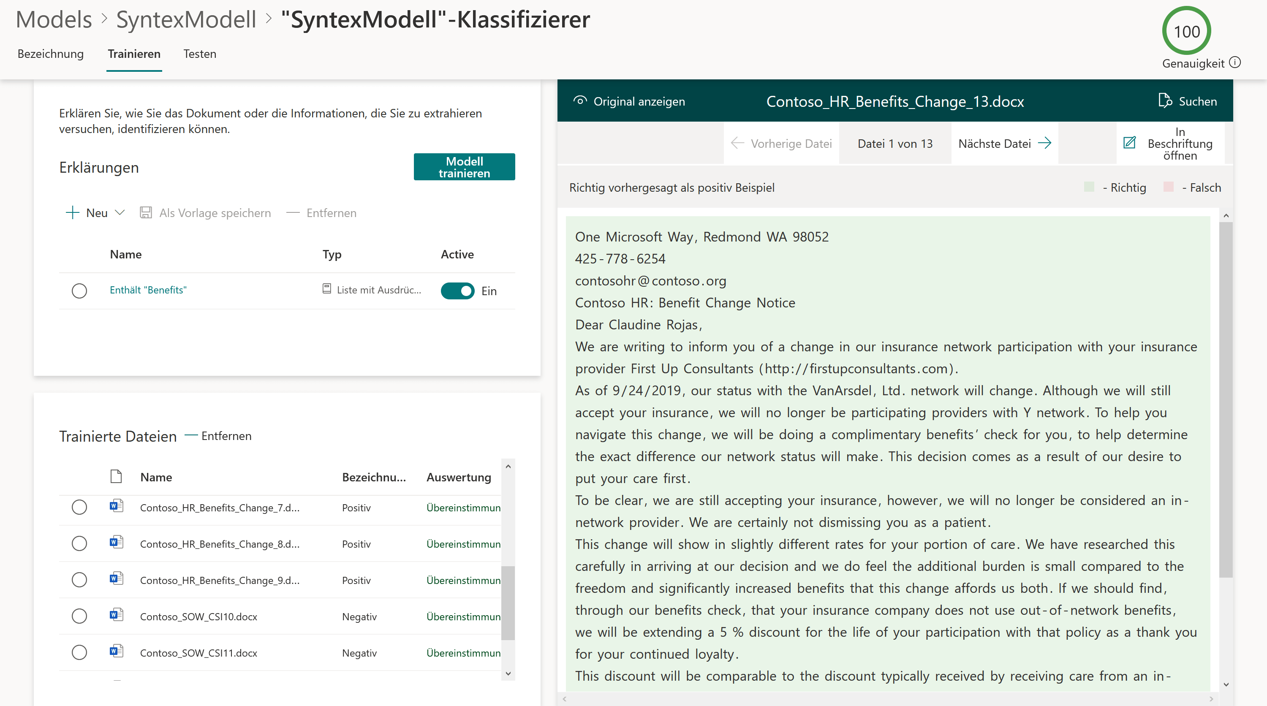The width and height of the screenshot is (1267, 706).
Task: Click the Typ column header
Action: click(332, 254)
